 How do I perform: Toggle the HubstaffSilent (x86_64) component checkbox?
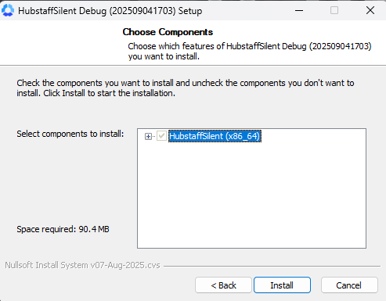pyautogui.click(x=161, y=136)
